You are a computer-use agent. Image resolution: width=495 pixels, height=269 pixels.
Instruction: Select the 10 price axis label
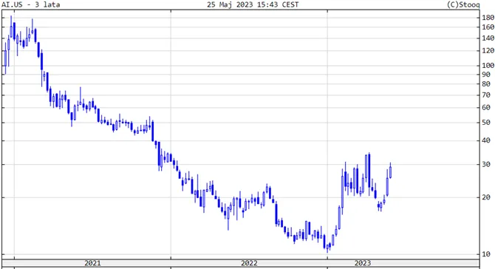click(486, 254)
